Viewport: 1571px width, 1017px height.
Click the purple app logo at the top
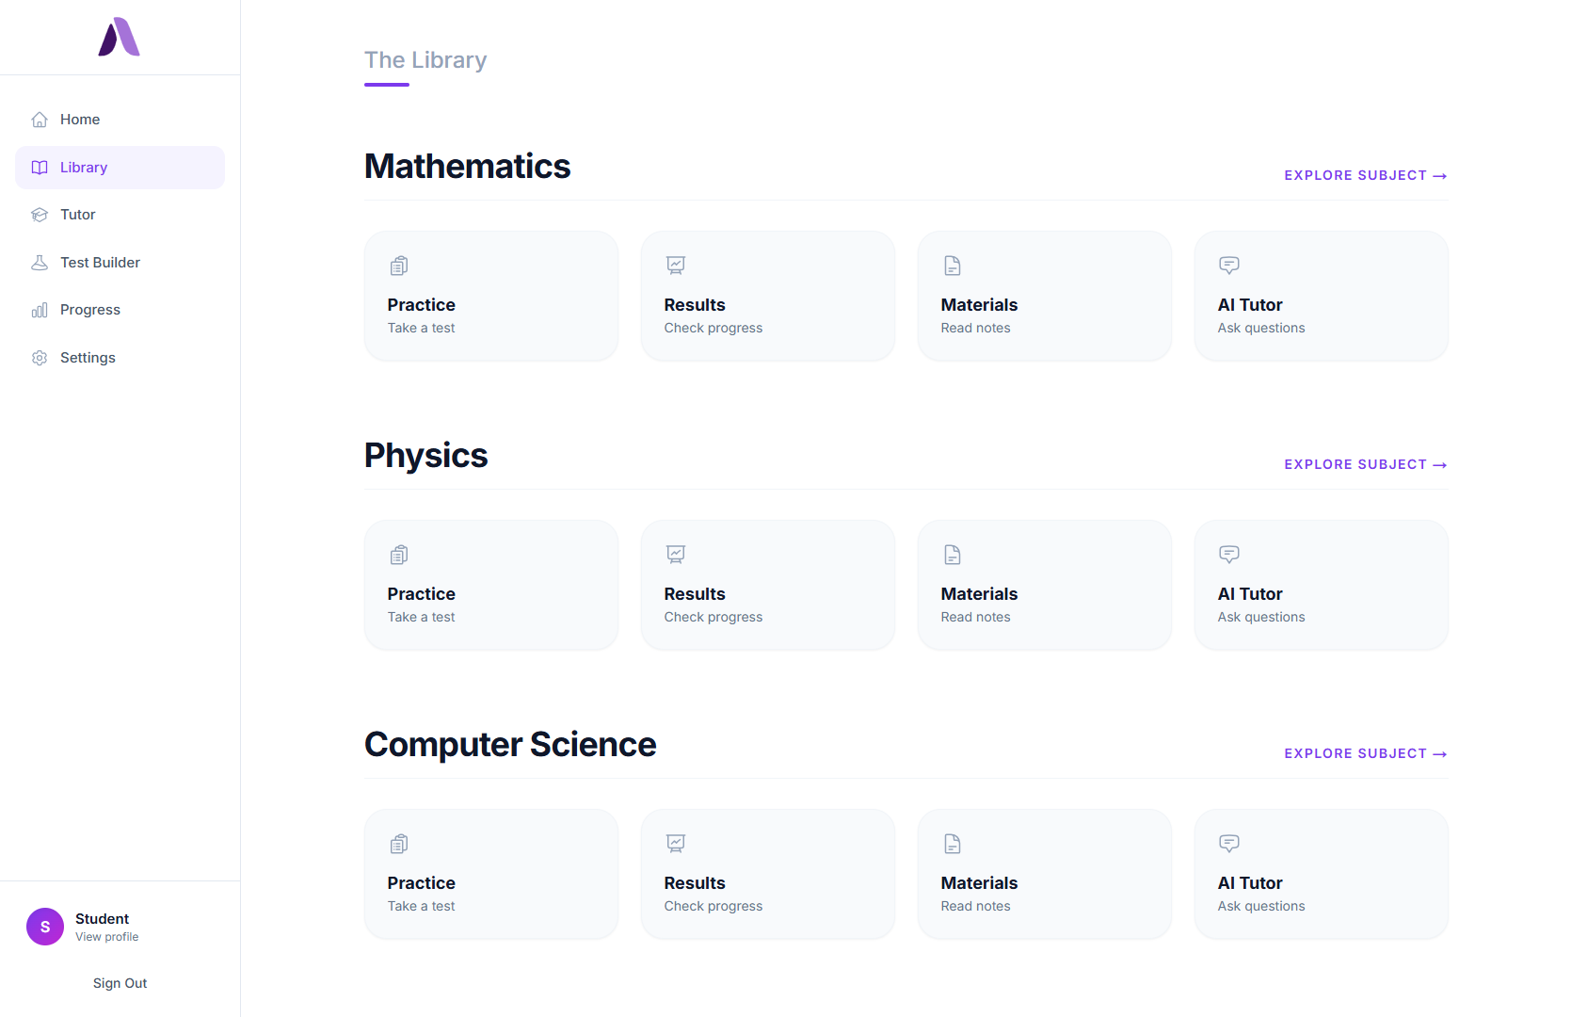120,37
